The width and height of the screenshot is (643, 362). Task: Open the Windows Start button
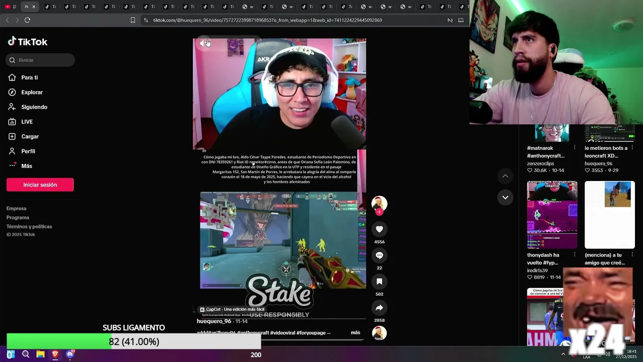pos(11,354)
